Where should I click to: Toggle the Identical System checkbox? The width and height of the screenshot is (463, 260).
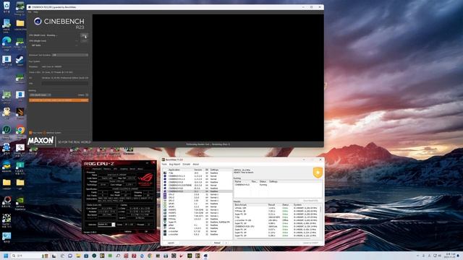click(44, 133)
